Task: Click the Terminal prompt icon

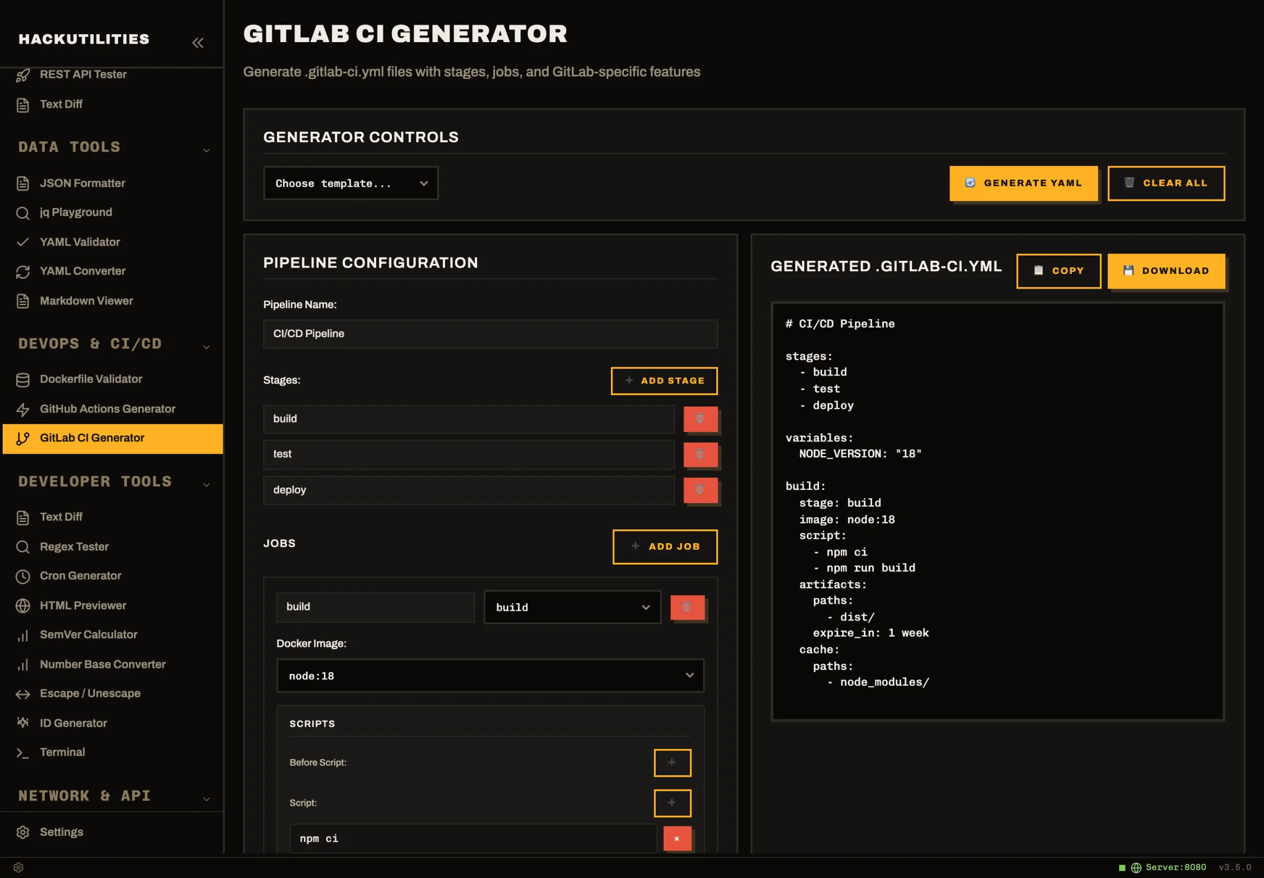Action: (x=23, y=753)
